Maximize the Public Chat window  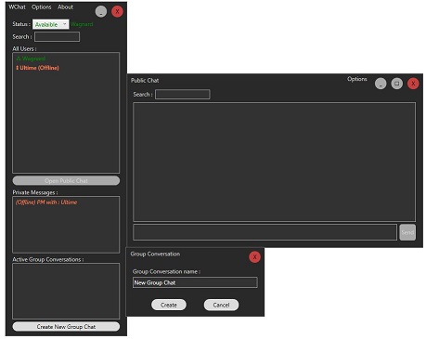click(x=397, y=84)
